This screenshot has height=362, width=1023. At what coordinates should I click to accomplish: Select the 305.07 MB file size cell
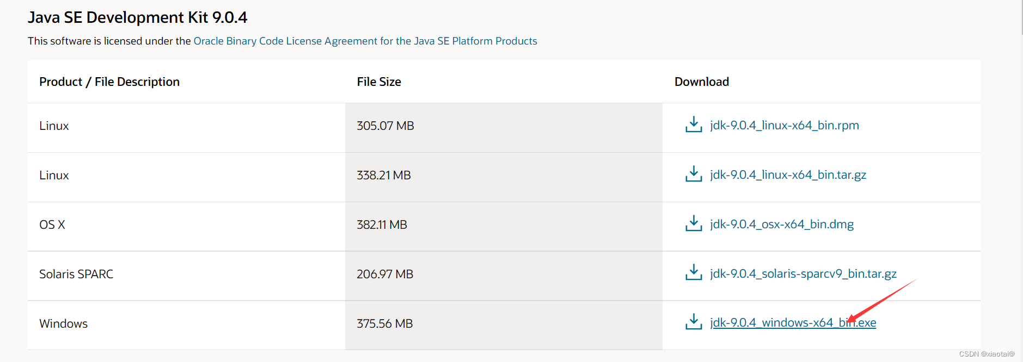click(504, 128)
